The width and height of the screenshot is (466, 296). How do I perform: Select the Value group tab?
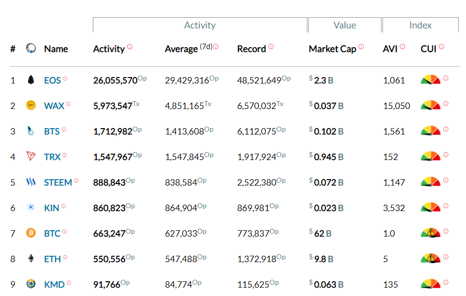345,25
